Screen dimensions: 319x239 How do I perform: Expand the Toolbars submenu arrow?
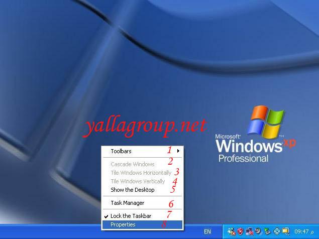178,151
